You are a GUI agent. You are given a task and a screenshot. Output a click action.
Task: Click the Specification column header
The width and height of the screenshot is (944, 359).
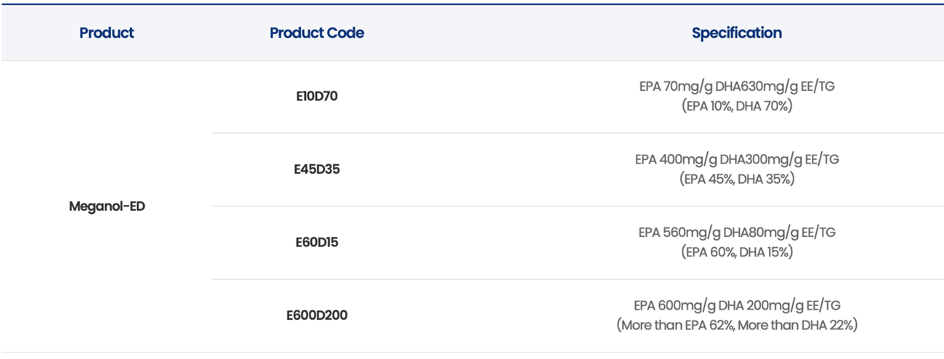point(736,33)
